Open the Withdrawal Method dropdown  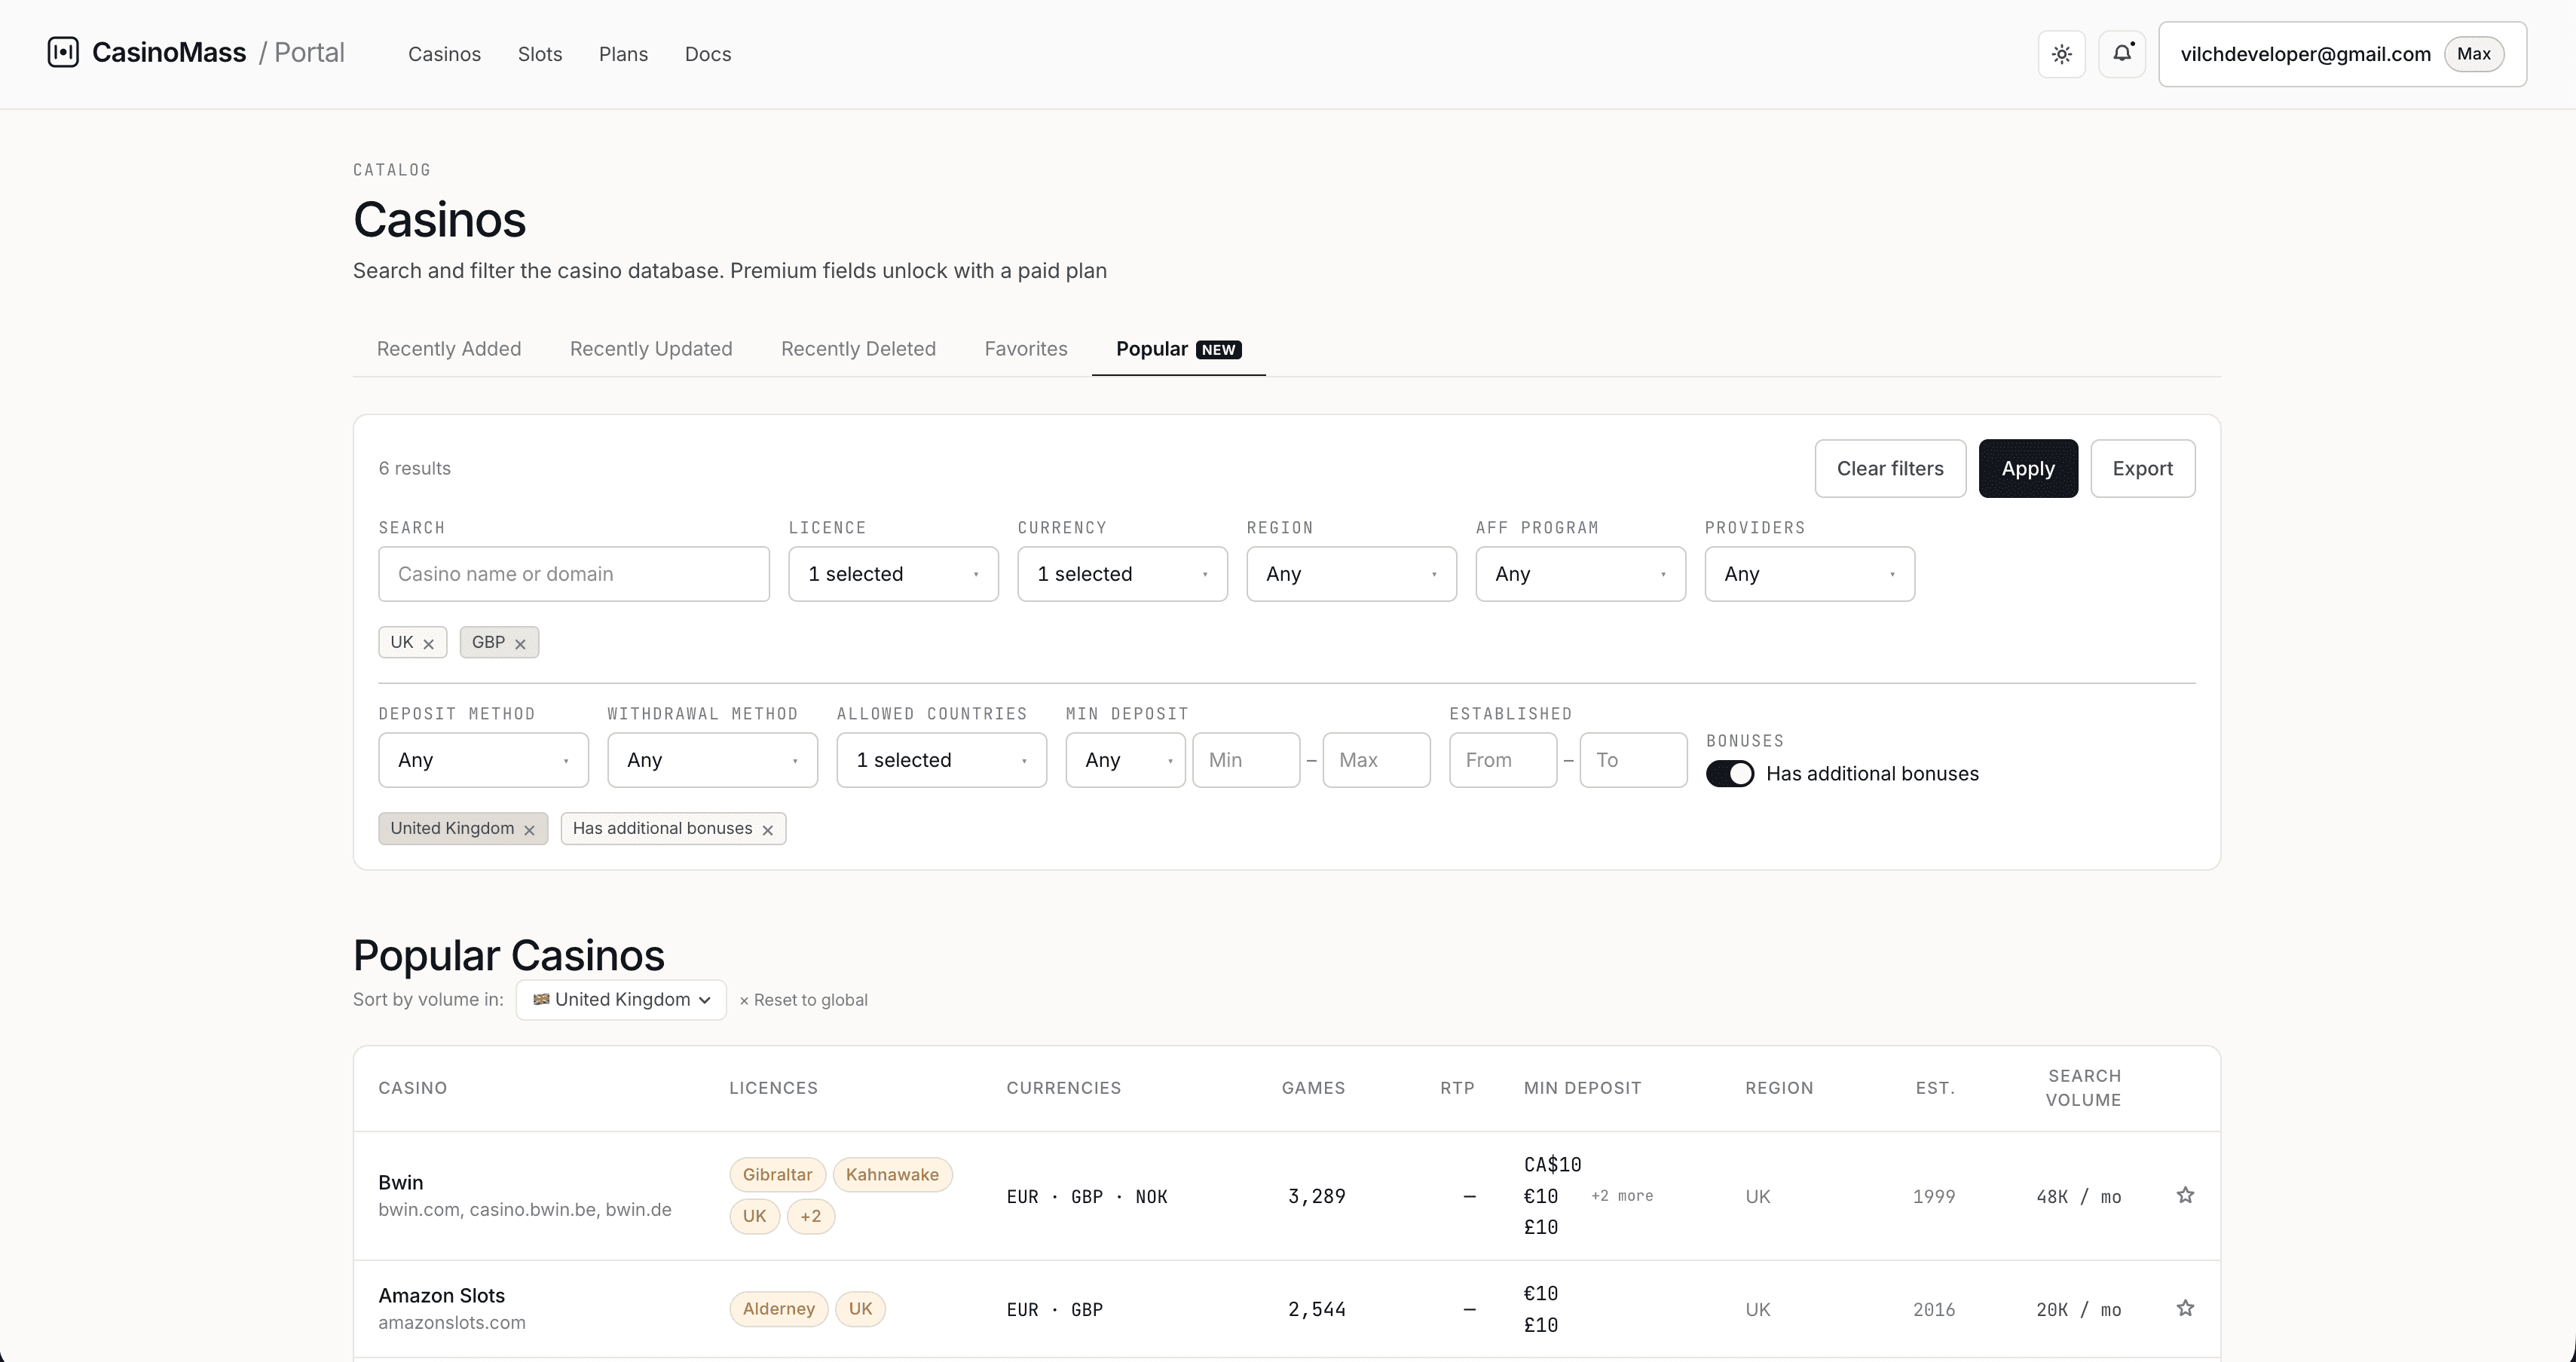(712, 759)
